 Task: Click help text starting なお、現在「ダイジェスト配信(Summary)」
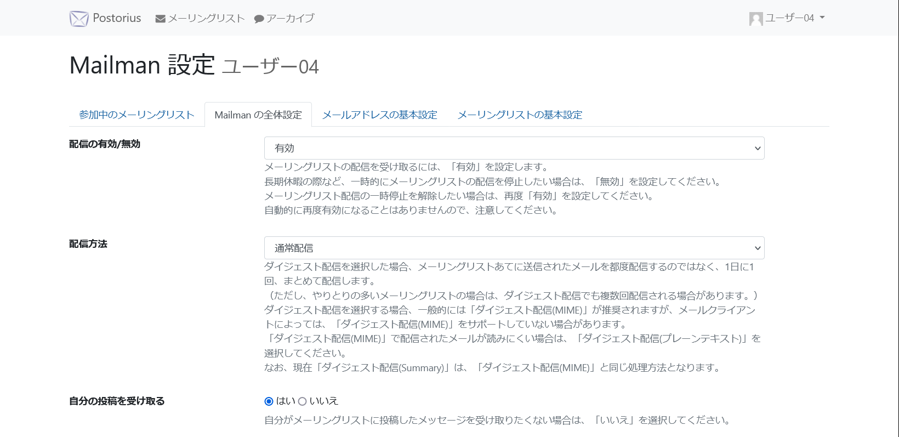493,367
